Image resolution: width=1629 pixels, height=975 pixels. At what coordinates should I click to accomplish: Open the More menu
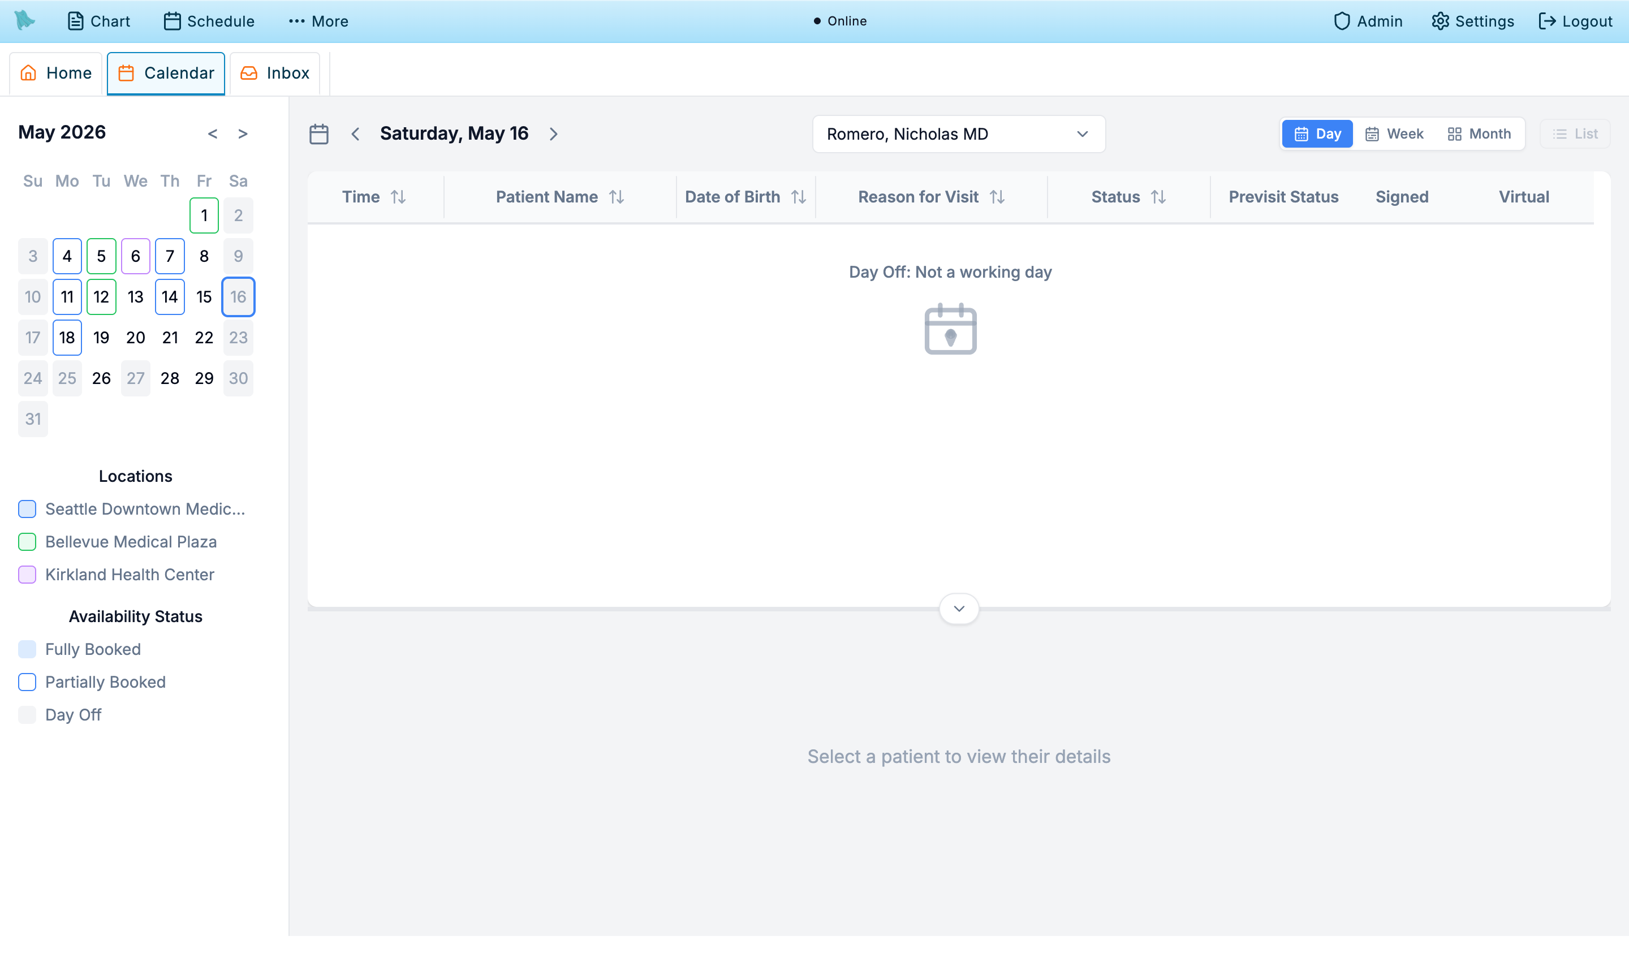point(318,21)
